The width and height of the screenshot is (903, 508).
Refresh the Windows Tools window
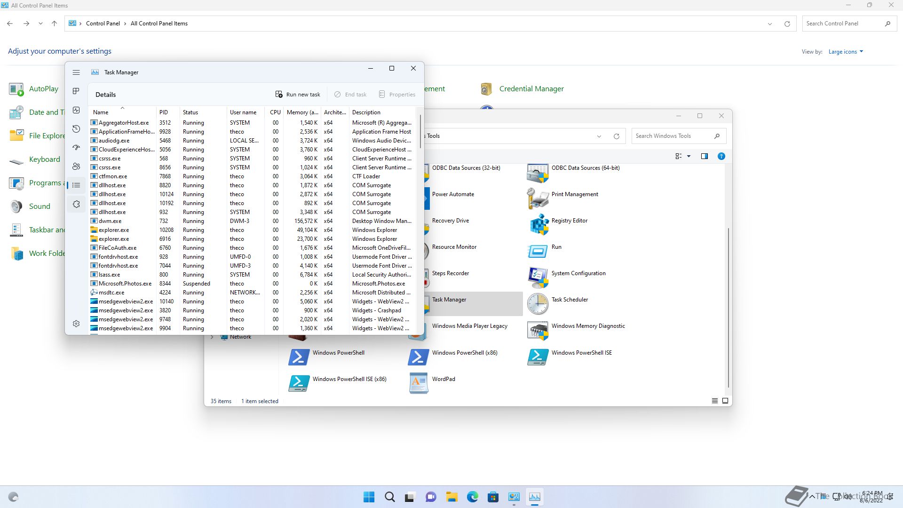(616, 136)
